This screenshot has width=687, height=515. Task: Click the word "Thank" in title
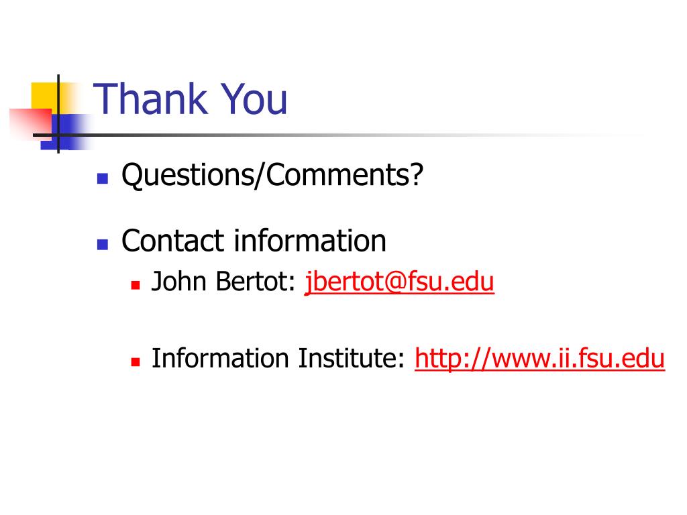pos(150,99)
